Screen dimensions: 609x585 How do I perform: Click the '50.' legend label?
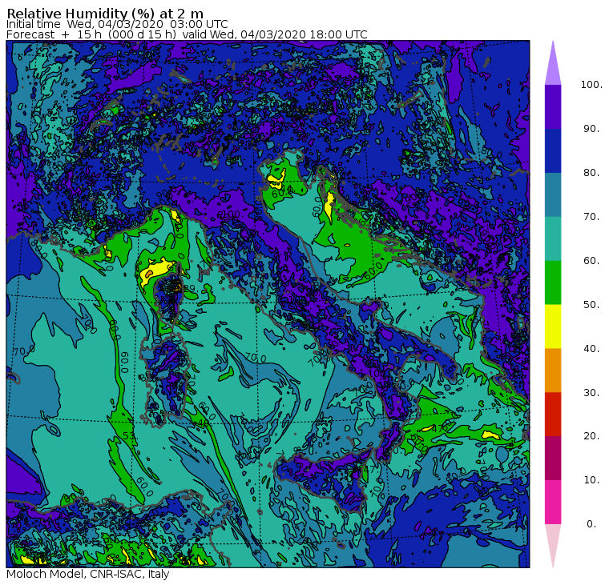[x=591, y=305]
